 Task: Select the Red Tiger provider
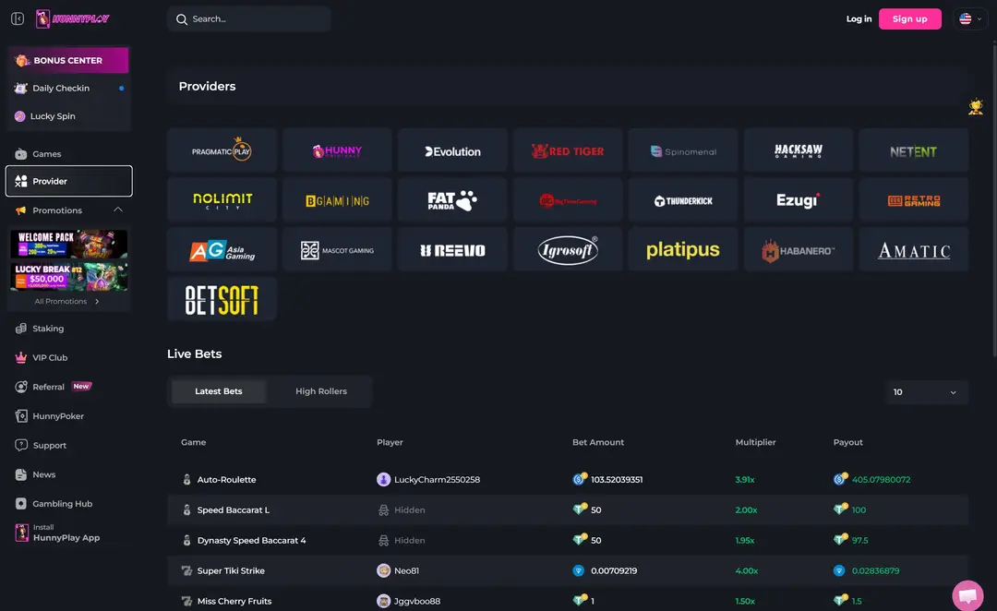[568, 150]
